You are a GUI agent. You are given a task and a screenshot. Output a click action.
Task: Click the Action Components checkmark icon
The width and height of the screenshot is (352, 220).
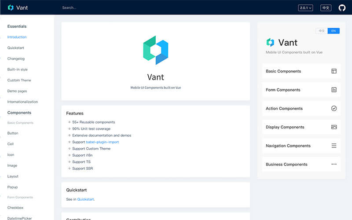tap(334, 108)
